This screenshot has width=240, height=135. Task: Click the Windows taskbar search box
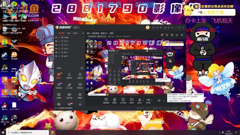[28, 132]
